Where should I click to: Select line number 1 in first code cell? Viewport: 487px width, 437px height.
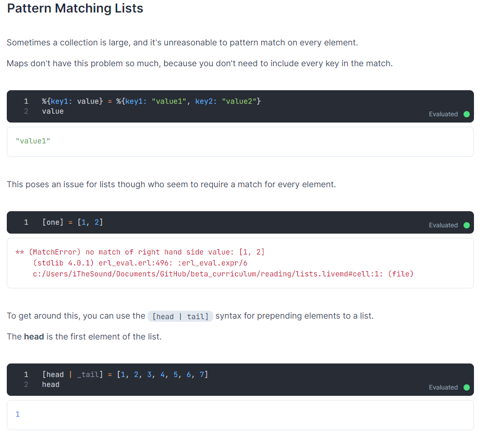pyautogui.click(x=26, y=101)
